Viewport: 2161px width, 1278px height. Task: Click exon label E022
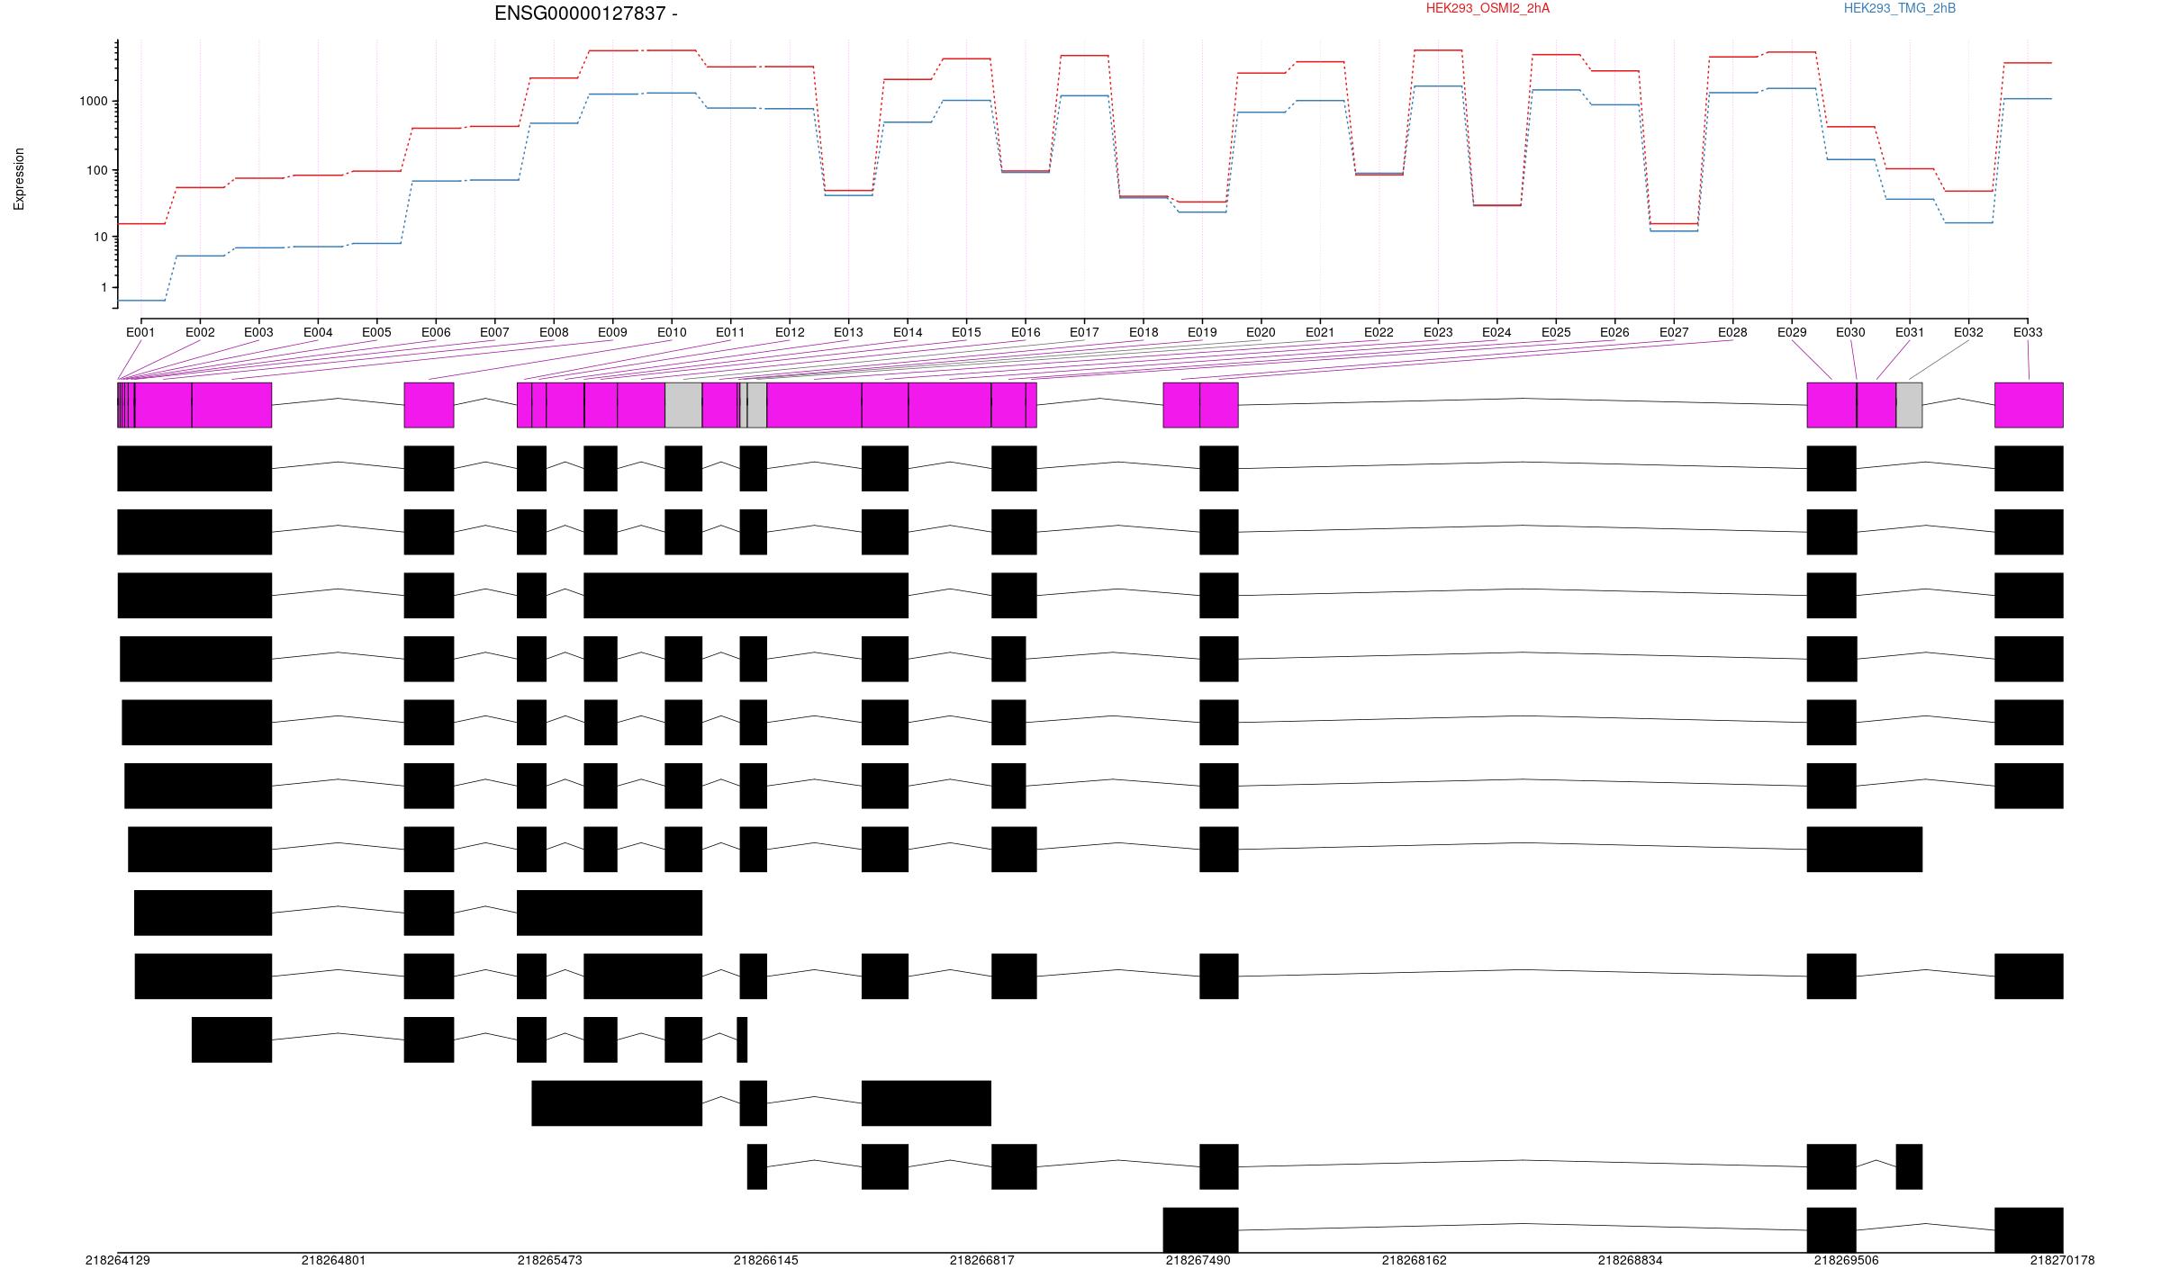pyautogui.click(x=1379, y=332)
